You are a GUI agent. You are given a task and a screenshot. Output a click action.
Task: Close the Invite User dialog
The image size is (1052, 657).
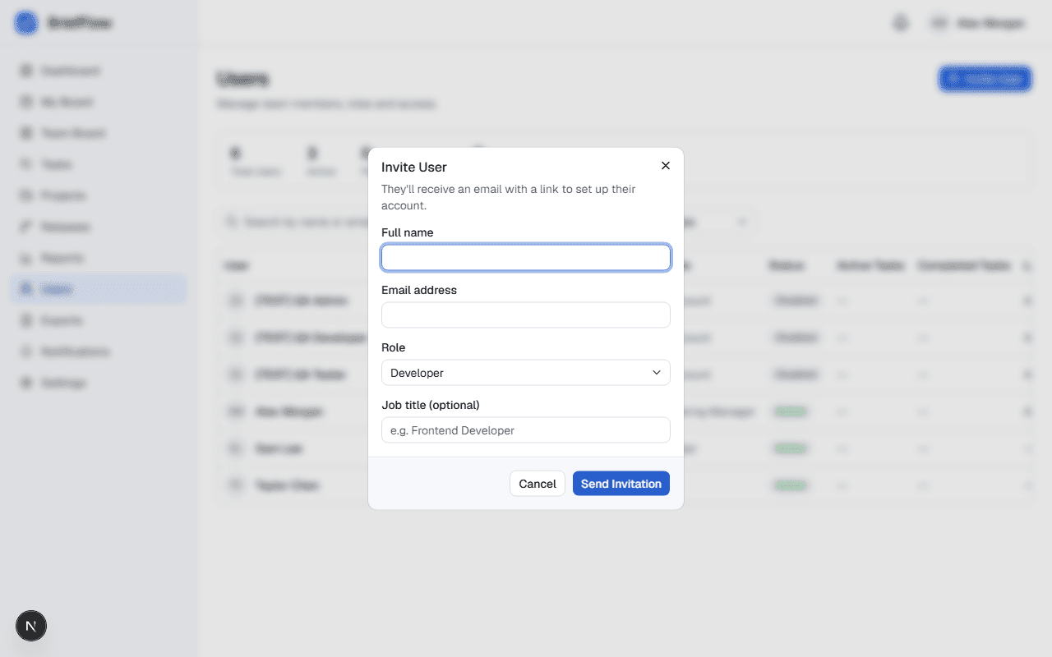(666, 165)
